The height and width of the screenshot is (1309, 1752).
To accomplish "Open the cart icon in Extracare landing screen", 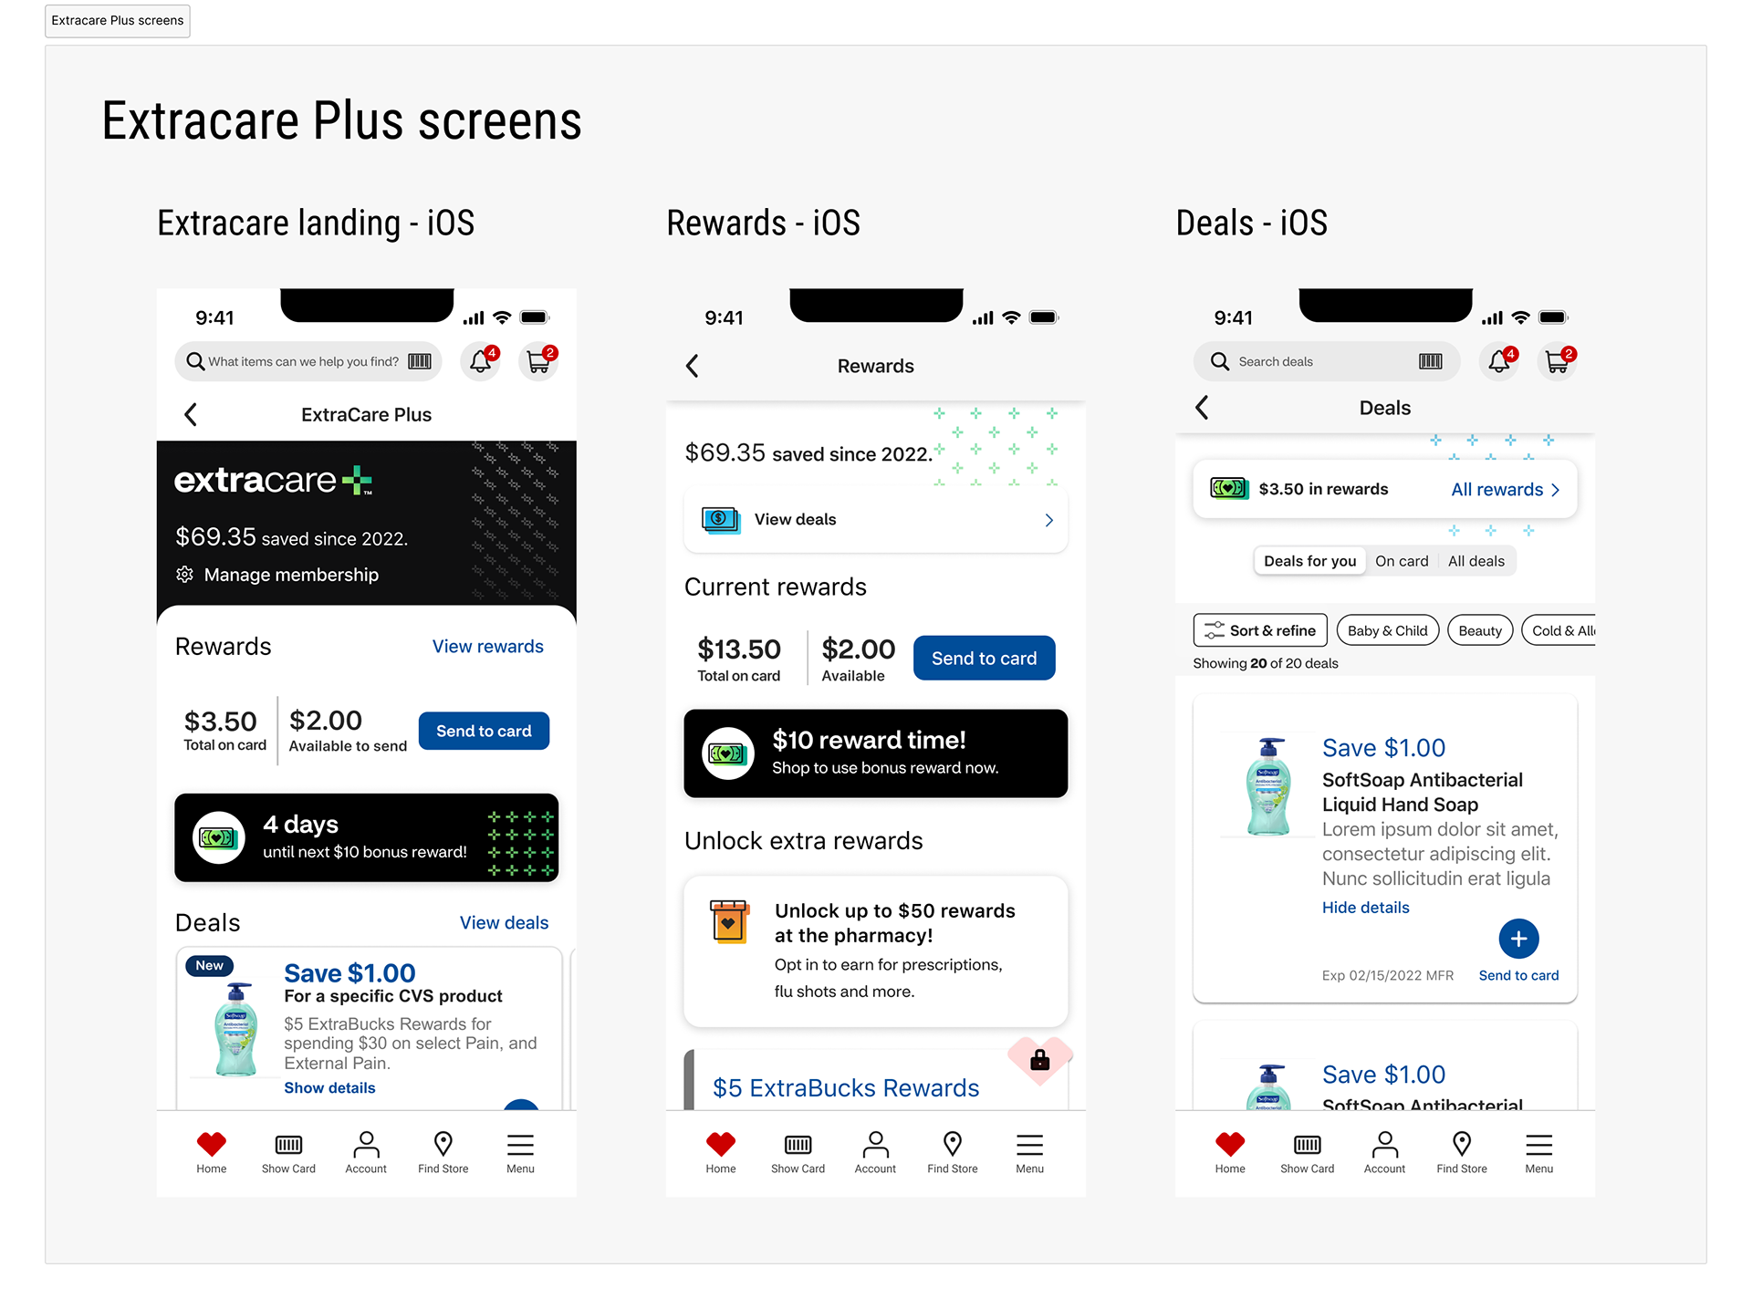I will pos(539,361).
